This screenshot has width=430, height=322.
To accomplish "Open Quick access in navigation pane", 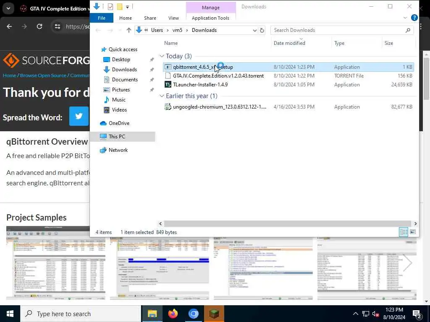I will (x=123, y=49).
